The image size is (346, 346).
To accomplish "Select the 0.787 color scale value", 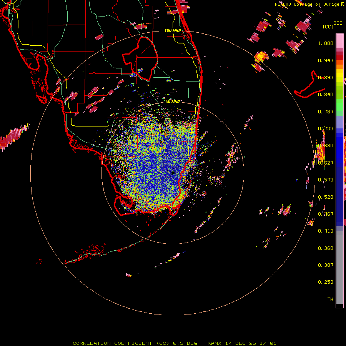I will pos(326,111).
